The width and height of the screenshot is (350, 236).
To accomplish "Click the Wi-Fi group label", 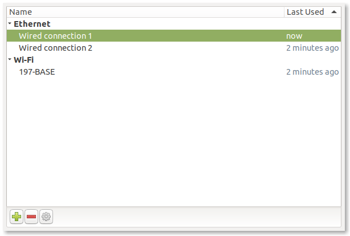I will click(x=25, y=59).
